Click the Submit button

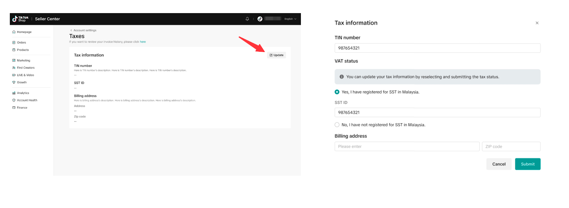528,164
